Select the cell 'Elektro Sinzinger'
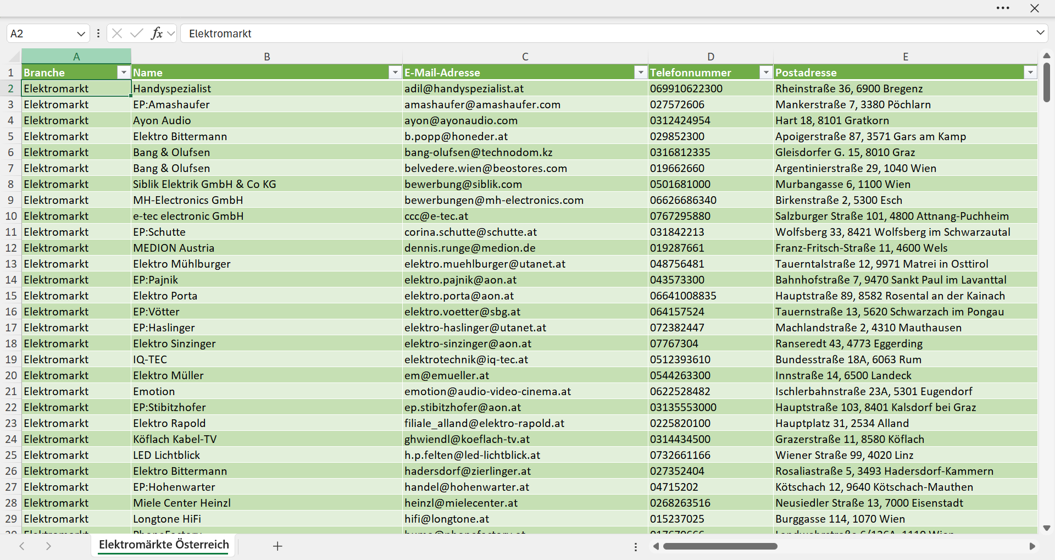 [x=267, y=343]
